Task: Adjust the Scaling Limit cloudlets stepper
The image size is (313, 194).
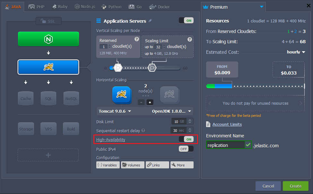Action: pos(164,47)
